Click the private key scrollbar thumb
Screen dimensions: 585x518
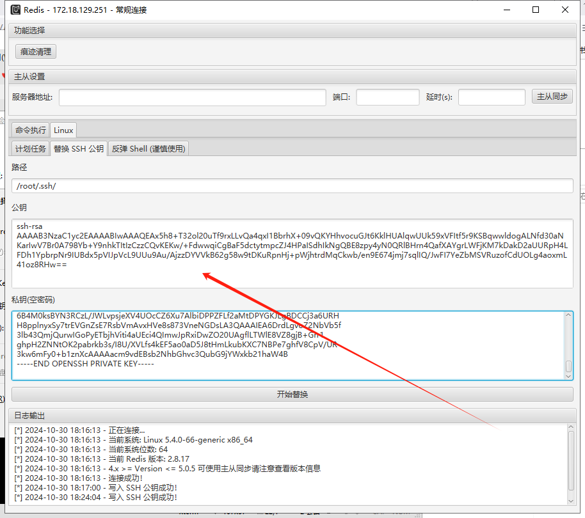click(x=568, y=366)
